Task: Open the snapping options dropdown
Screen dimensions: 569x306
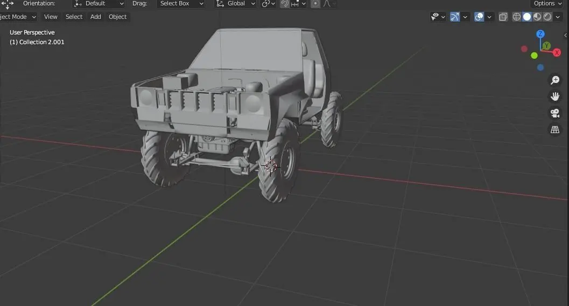Action: [x=299, y=4]
